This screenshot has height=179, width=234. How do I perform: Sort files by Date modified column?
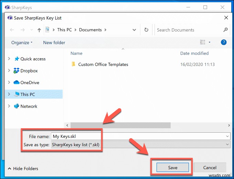click(194, 53)
